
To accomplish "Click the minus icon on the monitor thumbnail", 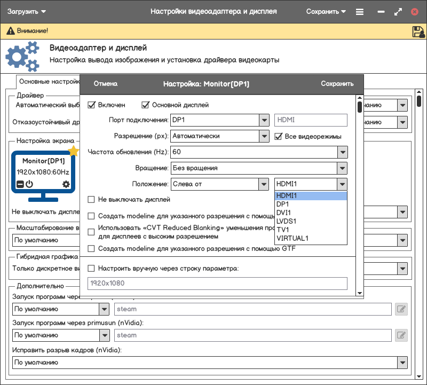I will [x=20, y=184].
